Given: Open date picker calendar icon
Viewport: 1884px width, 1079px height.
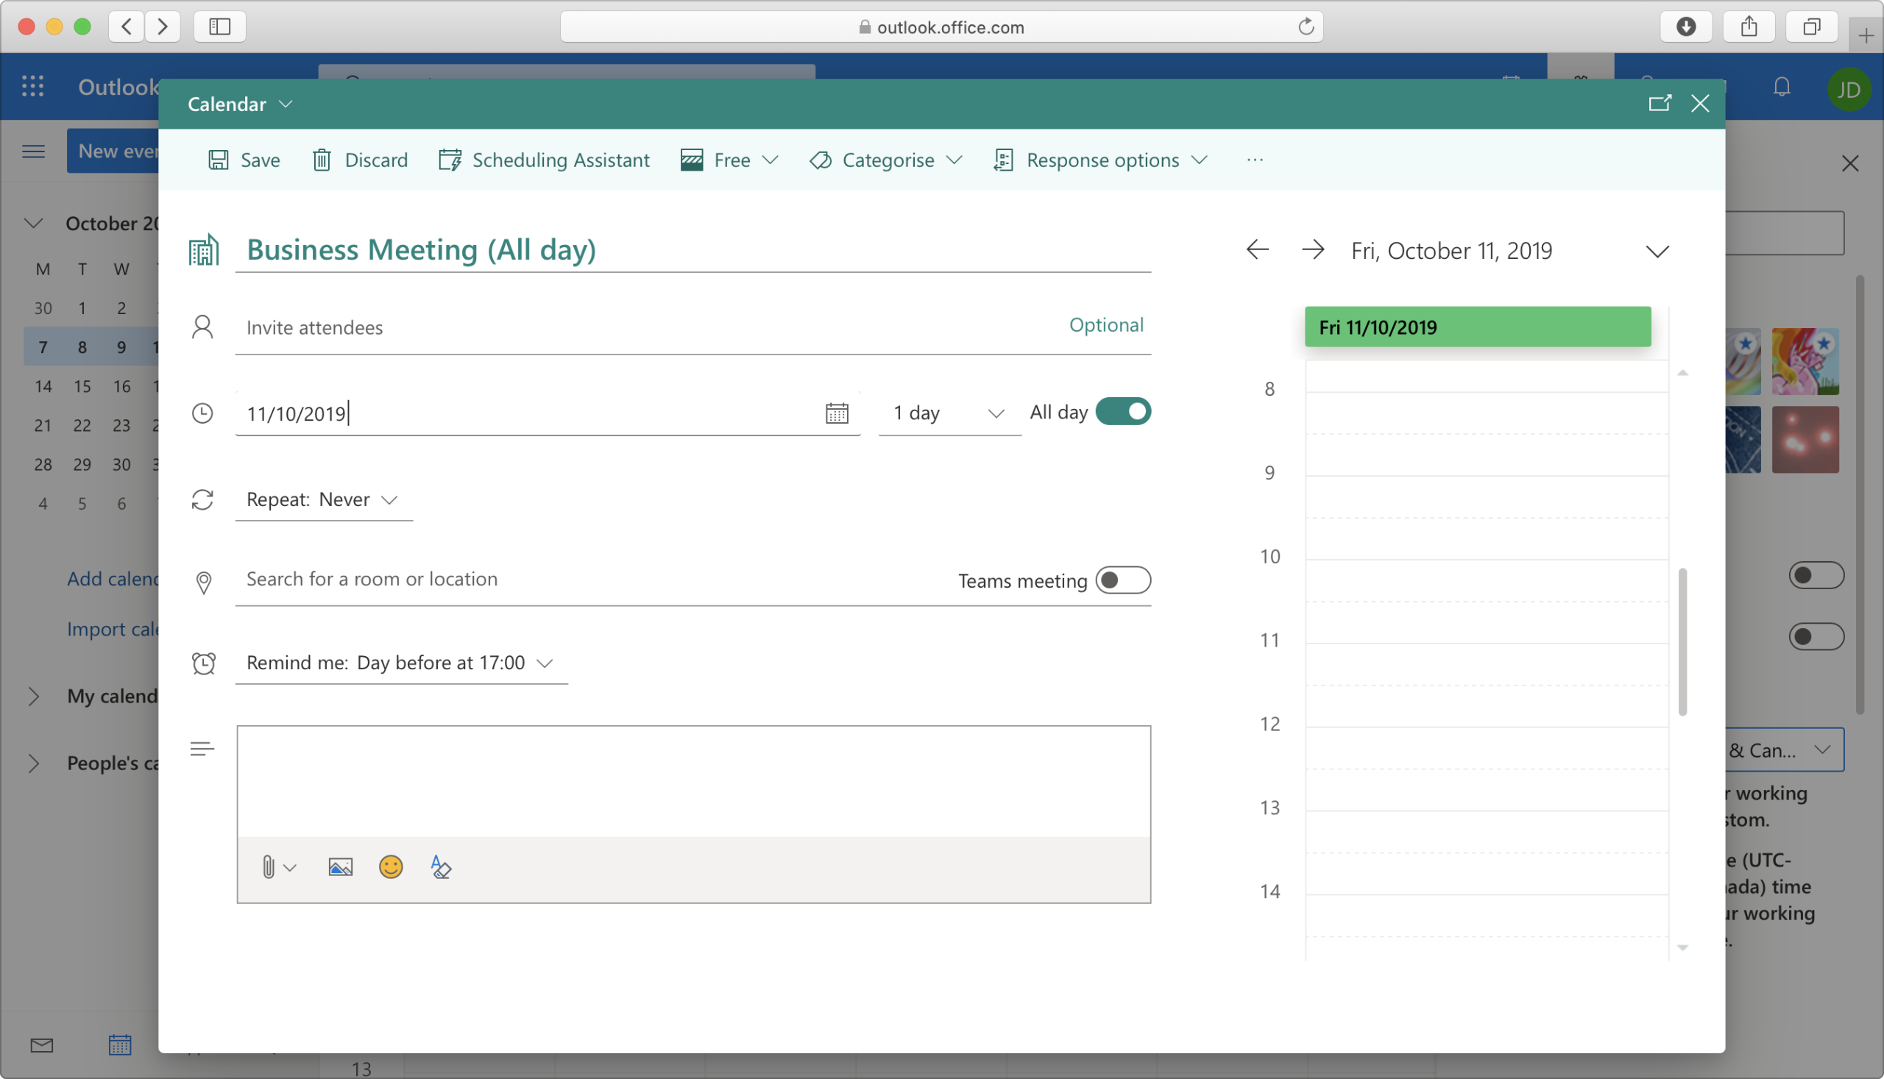Looking at the screenshot, I should 836,413.
